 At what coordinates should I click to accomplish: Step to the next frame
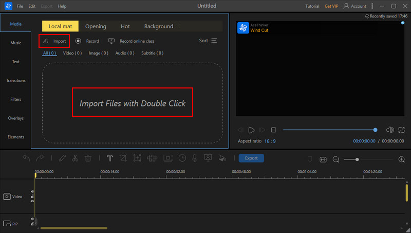(x=262, y=130)
